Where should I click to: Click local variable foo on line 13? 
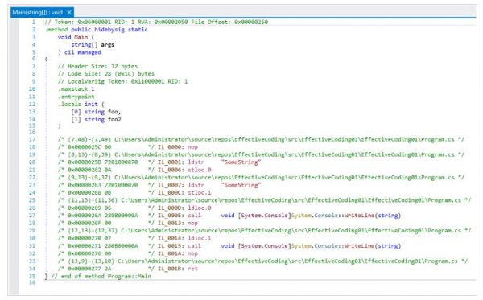pyautogui.click(x=113, y=112)
